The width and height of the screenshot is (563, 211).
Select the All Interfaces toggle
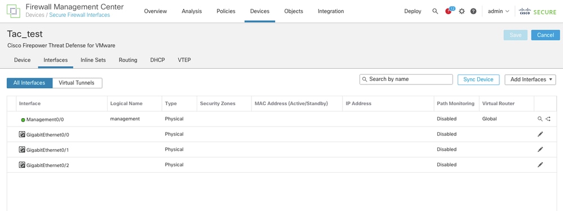29,83
